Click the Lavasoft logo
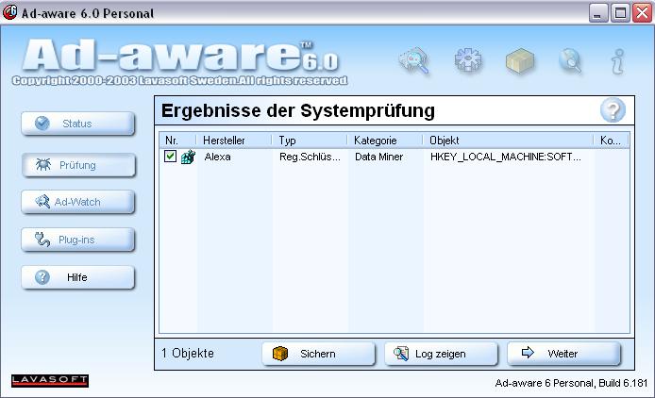The image size is (655, 398). [x=50, y=380]
